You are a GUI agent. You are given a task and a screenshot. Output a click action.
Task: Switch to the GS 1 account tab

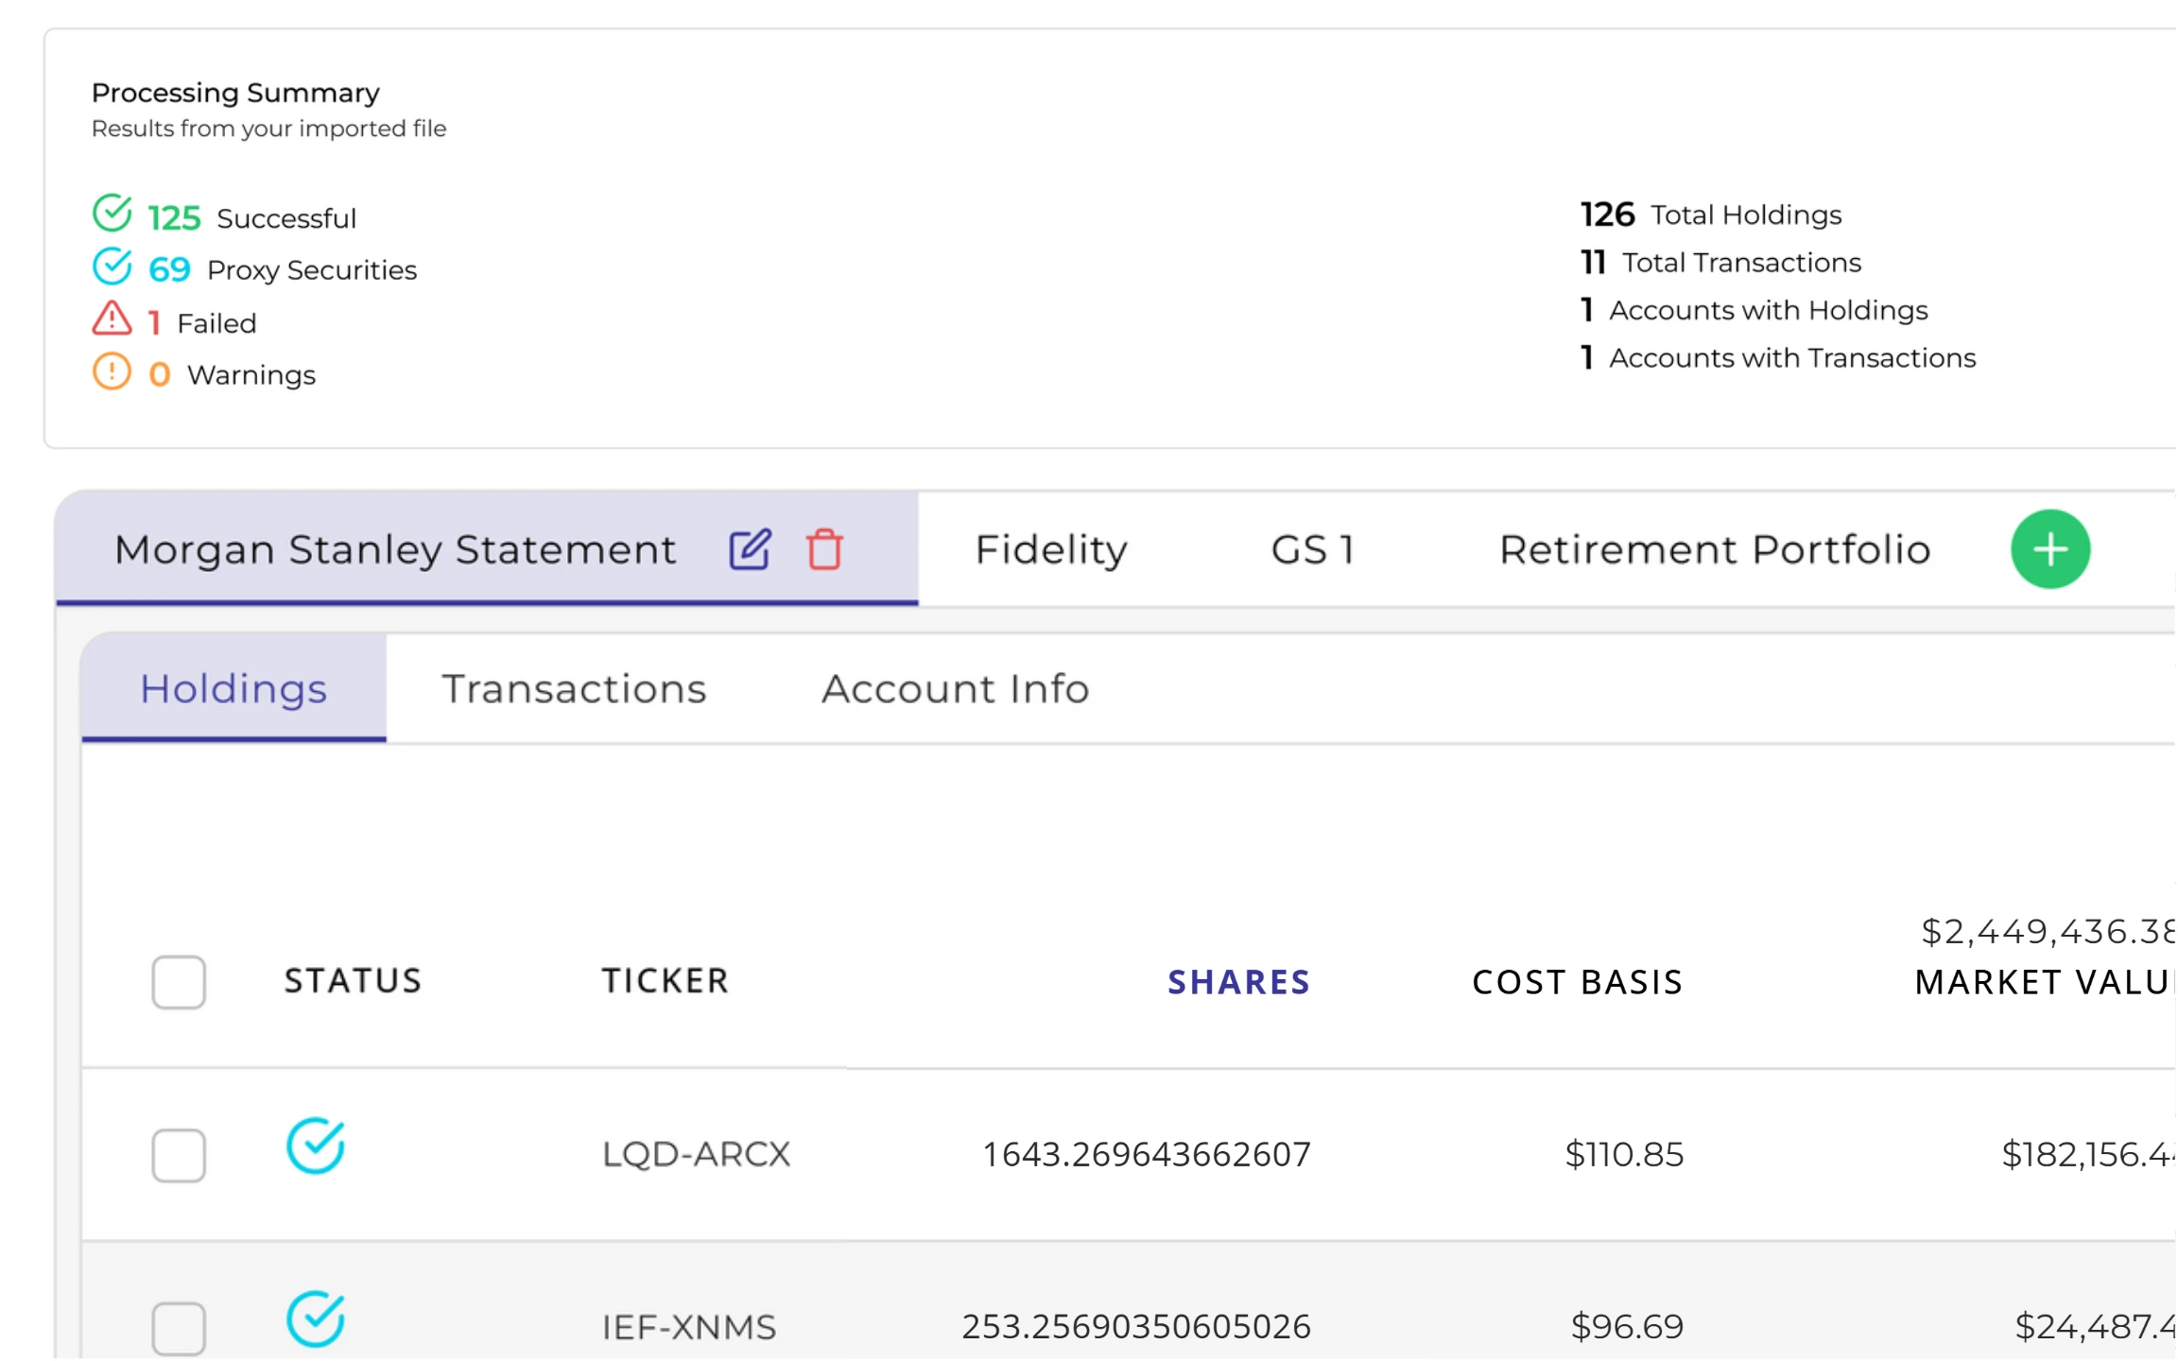click(x=1313, y=549)
